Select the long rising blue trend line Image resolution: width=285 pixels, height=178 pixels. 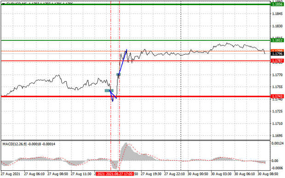(123, 62)
